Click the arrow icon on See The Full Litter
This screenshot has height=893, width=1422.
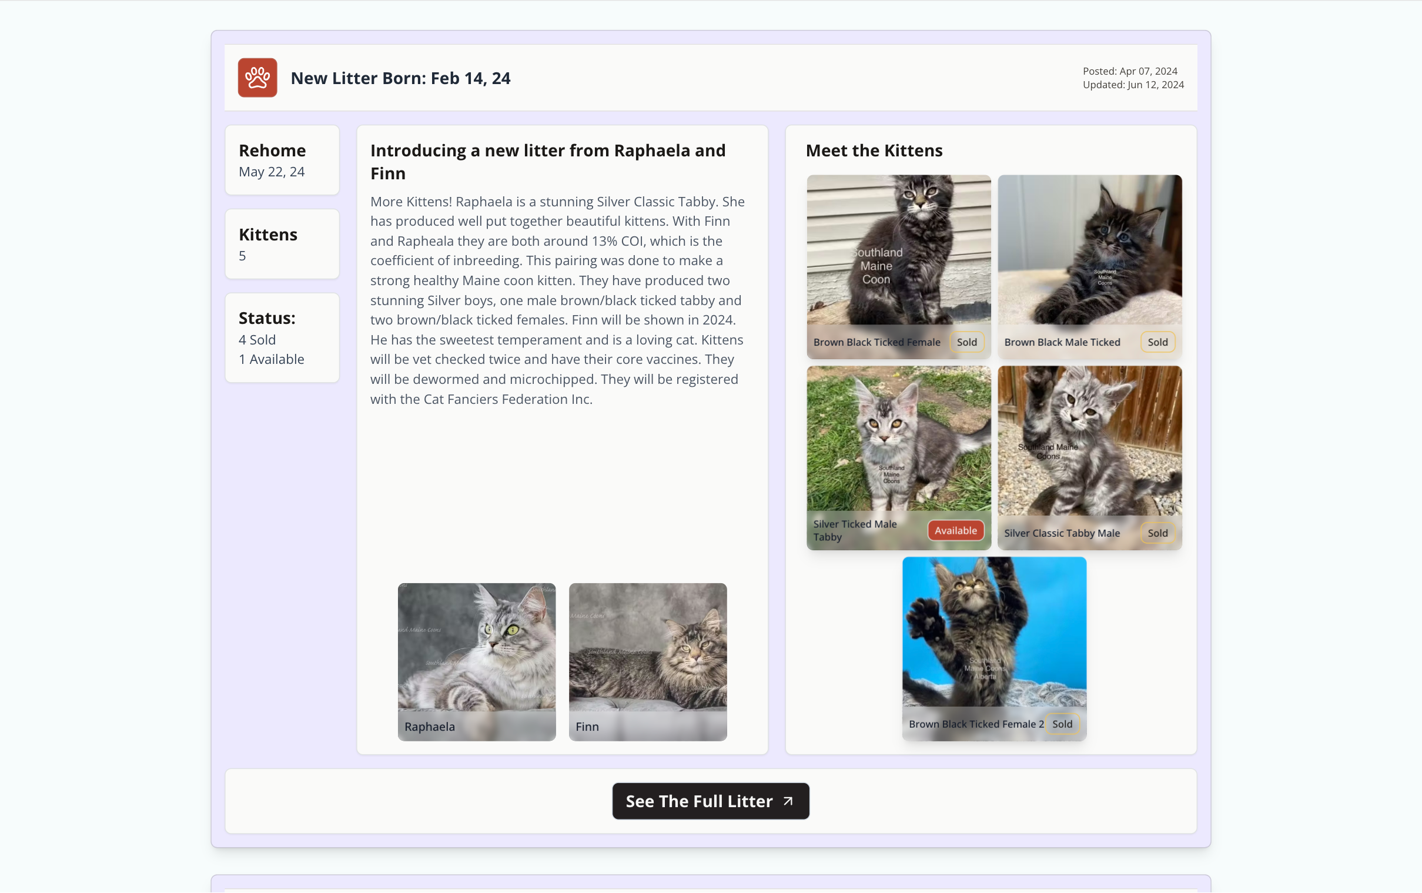click(x=788, y=801)
